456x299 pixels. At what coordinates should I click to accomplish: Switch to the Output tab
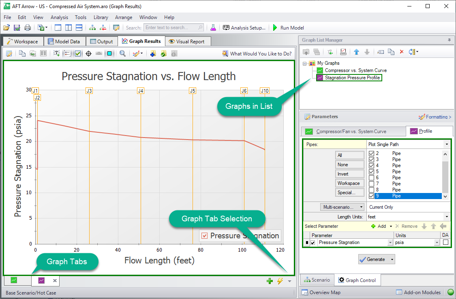click(101, 42)
